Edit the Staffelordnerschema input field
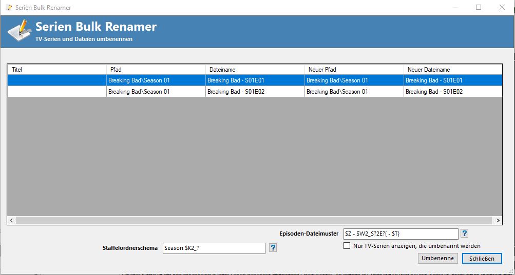This screenshot has width=515, height=275. (214, 248)
